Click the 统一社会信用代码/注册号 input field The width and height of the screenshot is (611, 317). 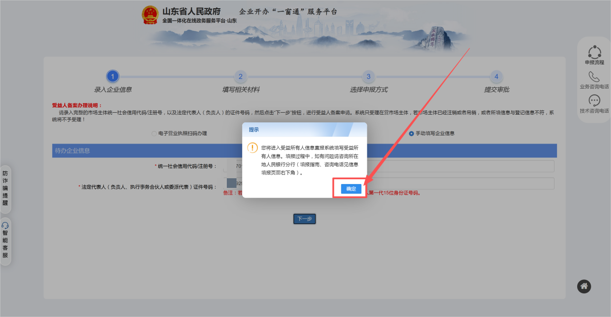(458, 166)
